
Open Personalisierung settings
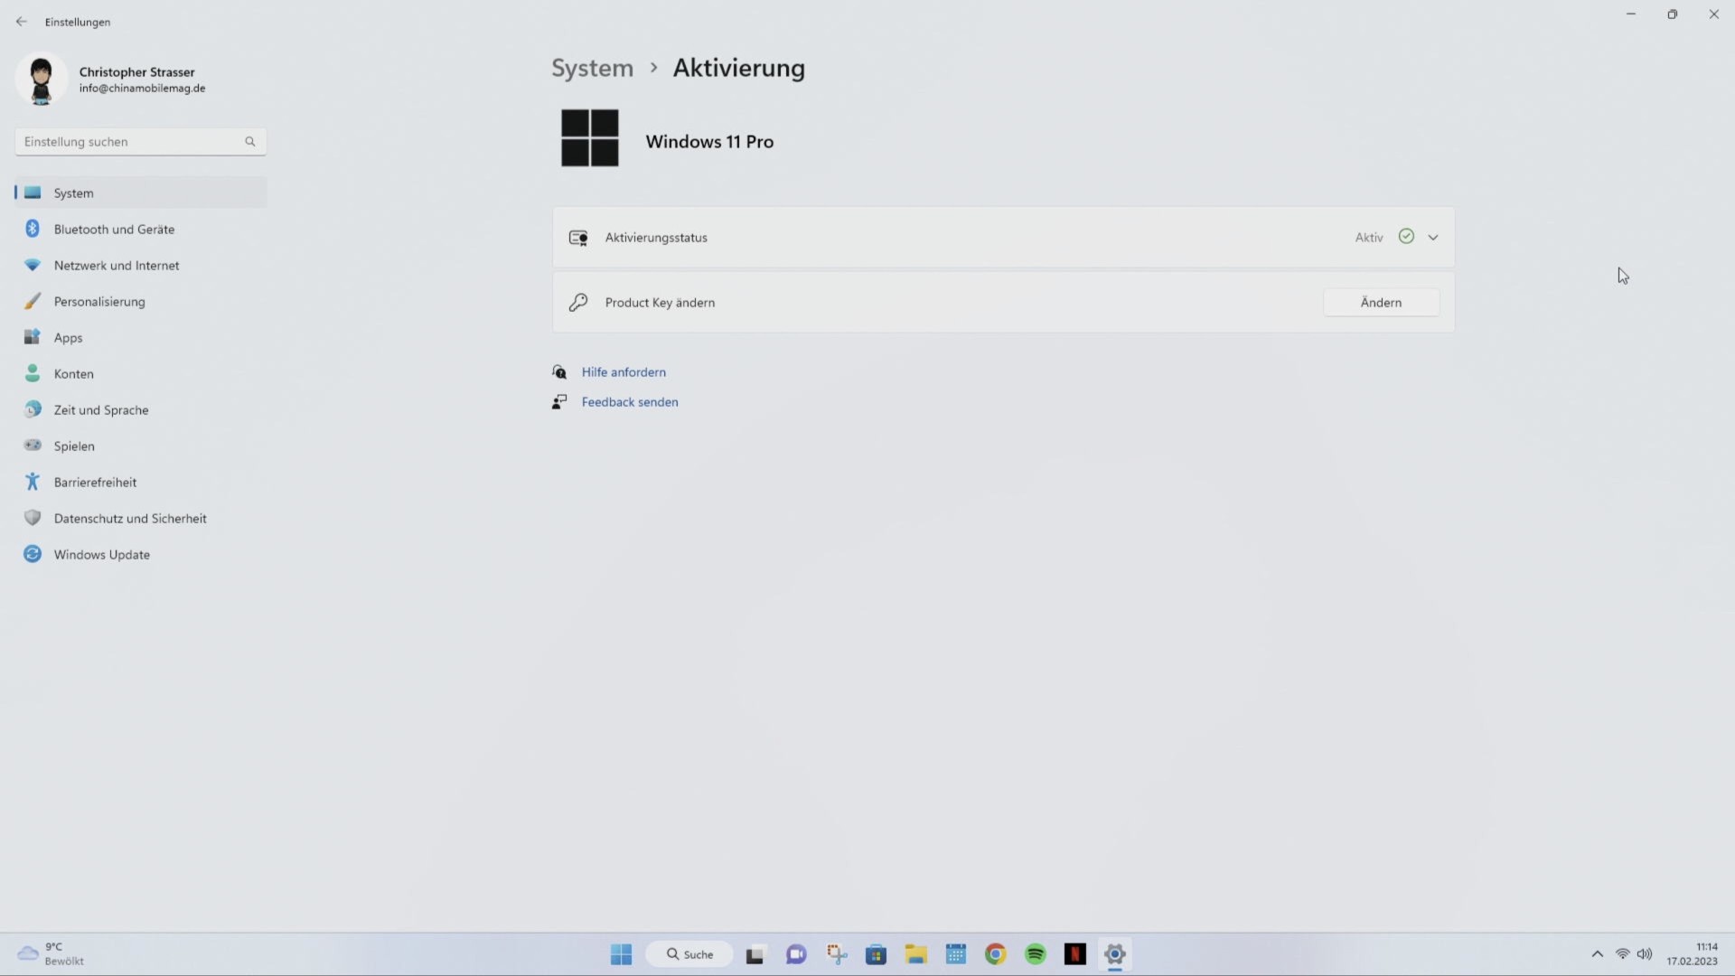(x=99, y=302)
